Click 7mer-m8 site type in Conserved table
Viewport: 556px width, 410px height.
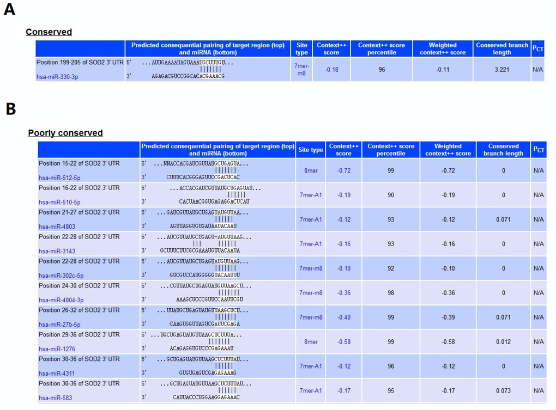point(301,70)
